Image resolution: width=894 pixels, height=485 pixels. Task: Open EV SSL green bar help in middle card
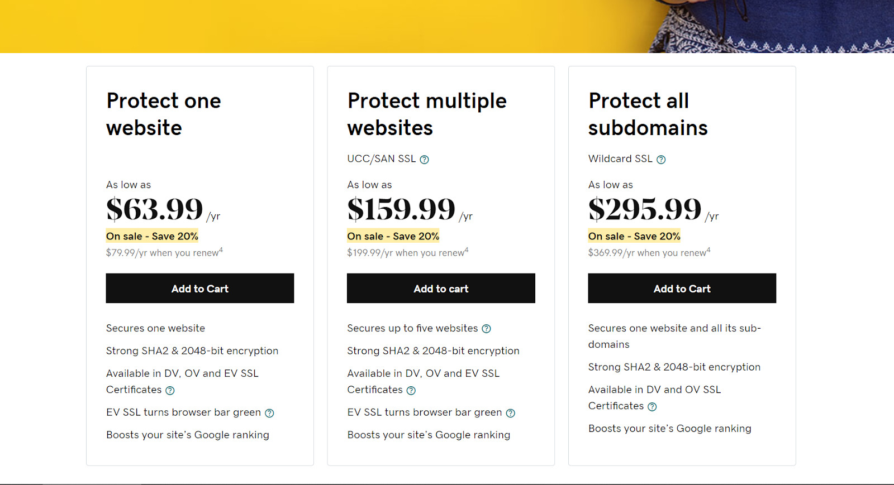click(x=511, y=413)
